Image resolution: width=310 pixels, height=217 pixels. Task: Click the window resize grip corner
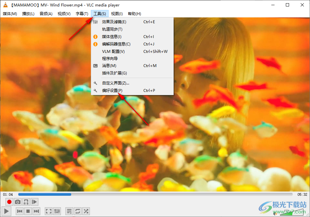pos(308,215)
